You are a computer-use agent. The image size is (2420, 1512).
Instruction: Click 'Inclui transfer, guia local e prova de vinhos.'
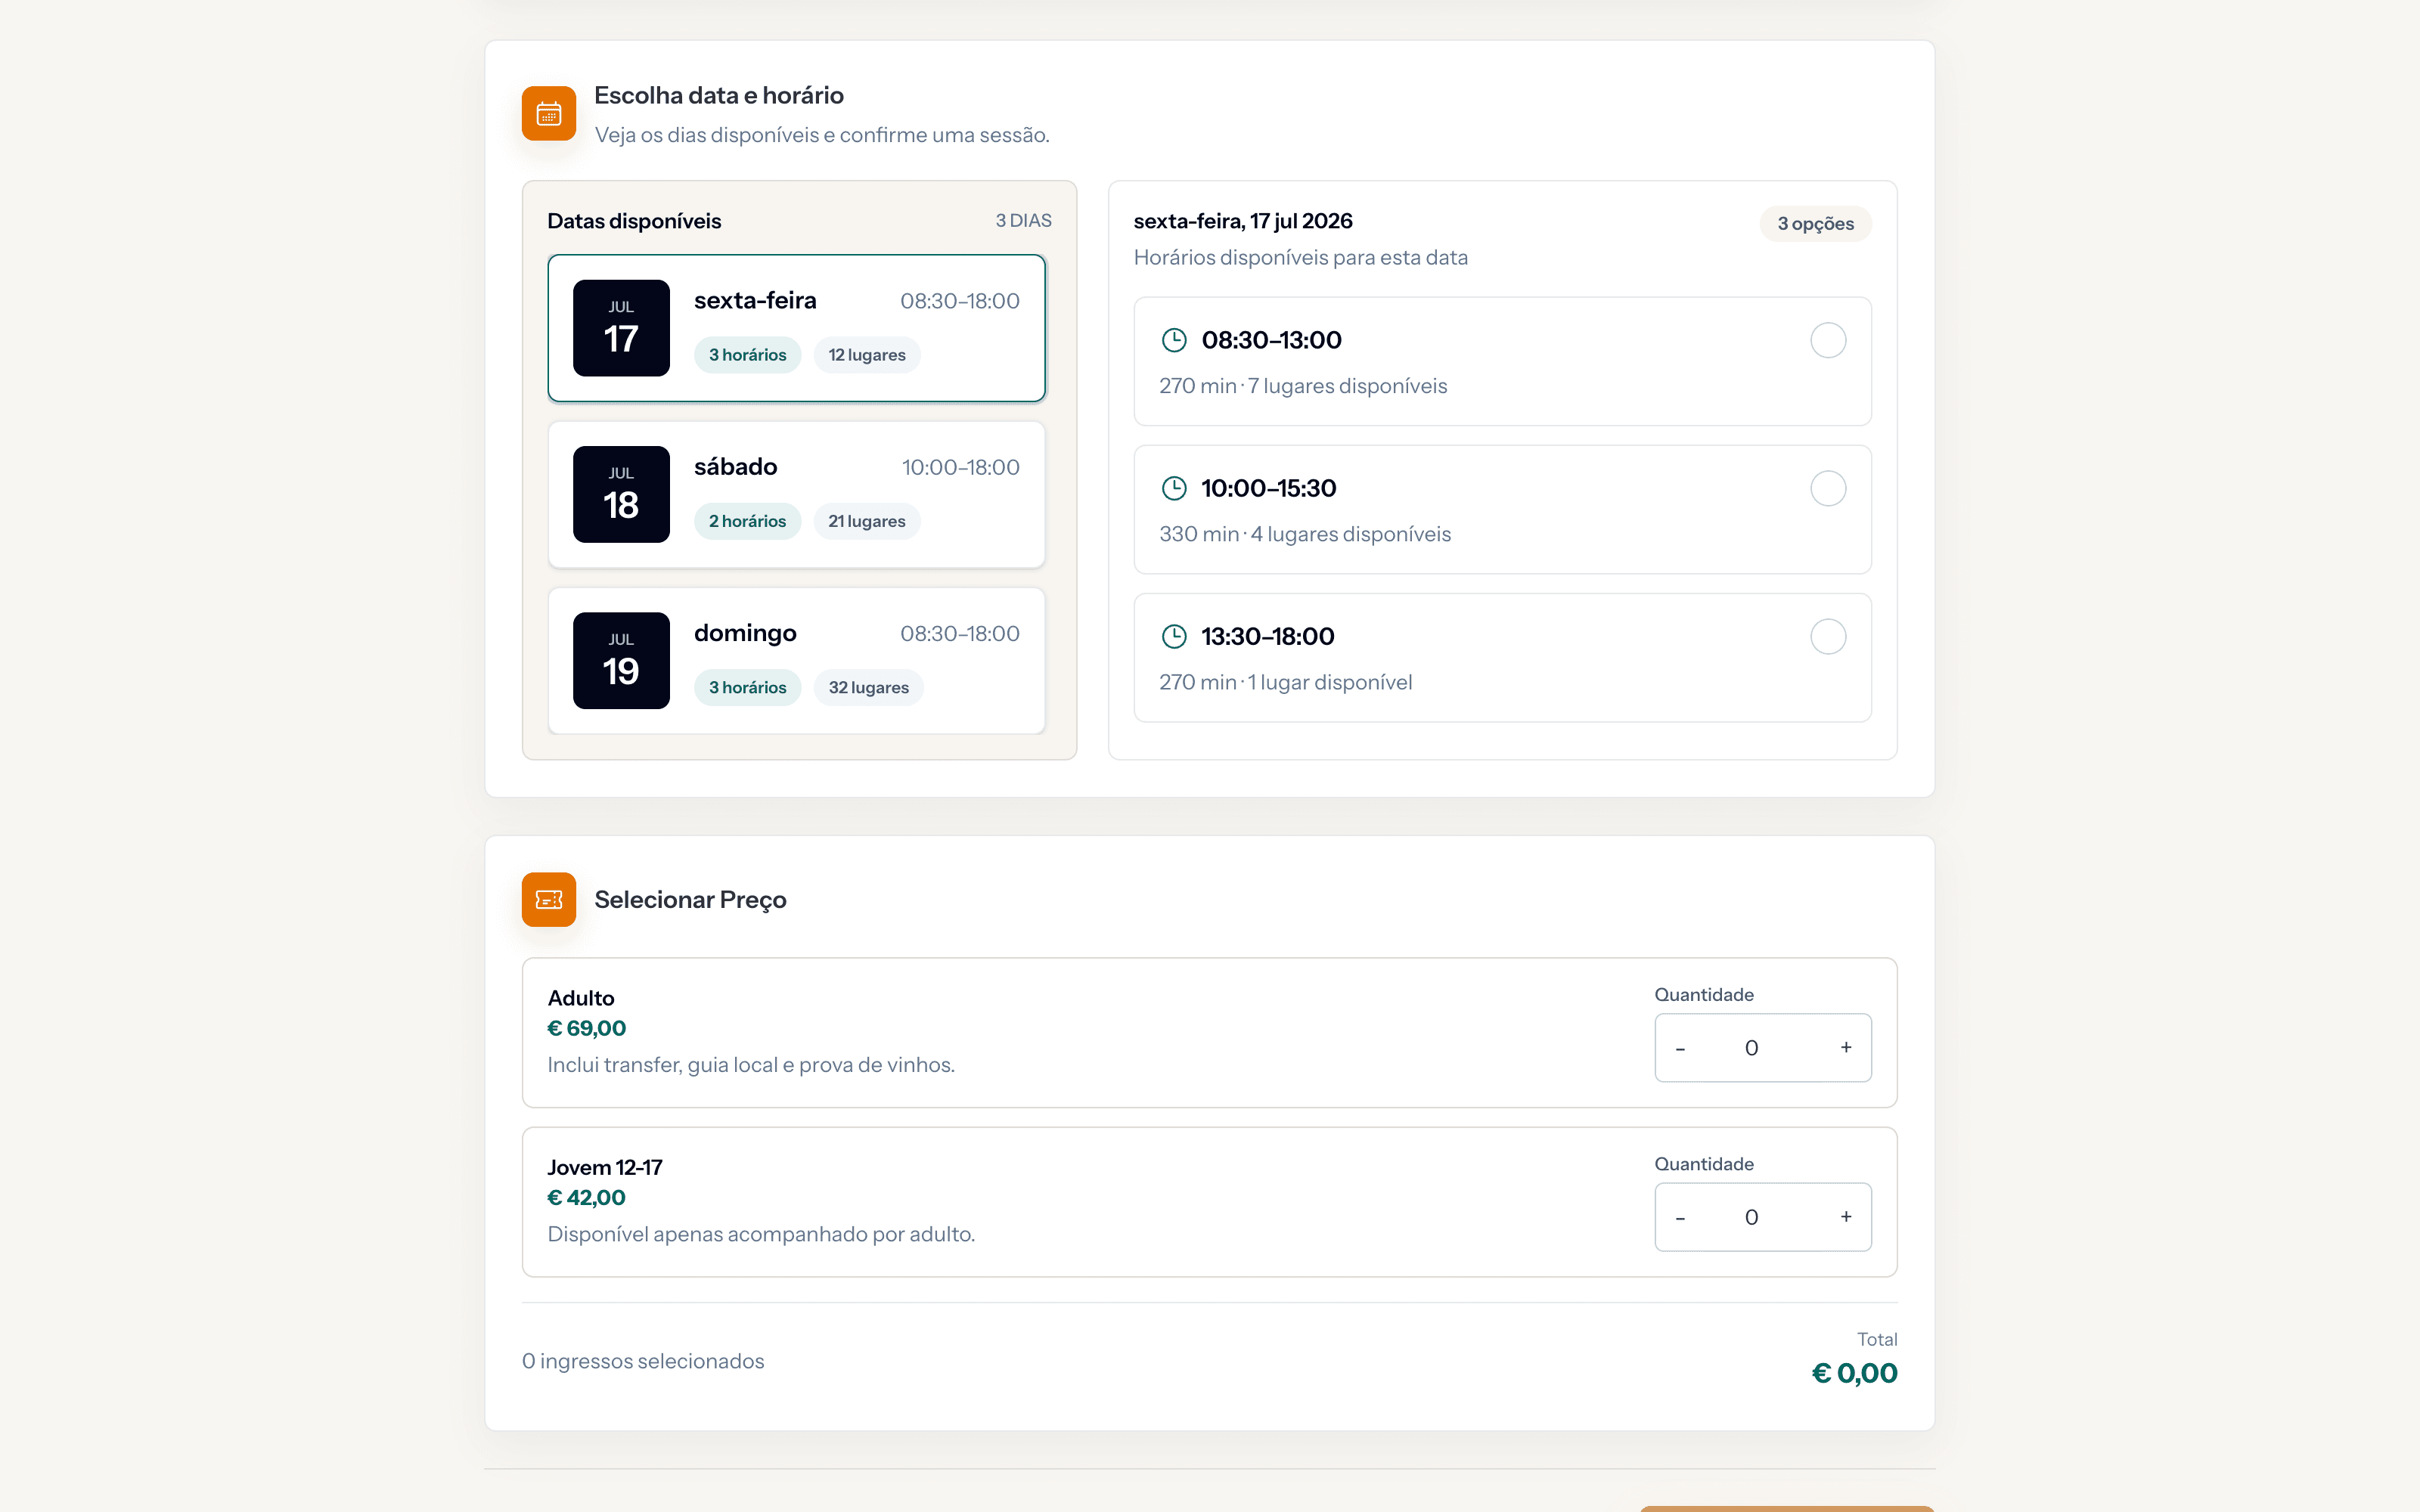coord(751,1065)
